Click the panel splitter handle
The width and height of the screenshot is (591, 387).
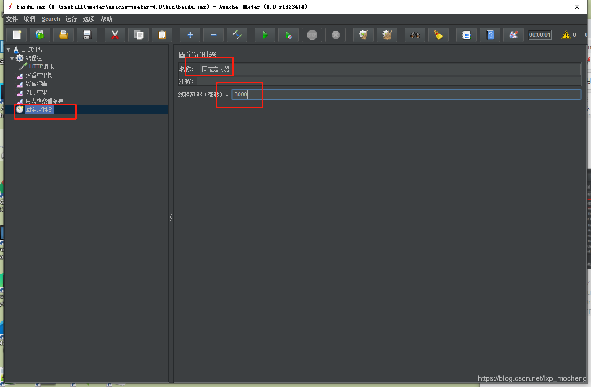171,217
